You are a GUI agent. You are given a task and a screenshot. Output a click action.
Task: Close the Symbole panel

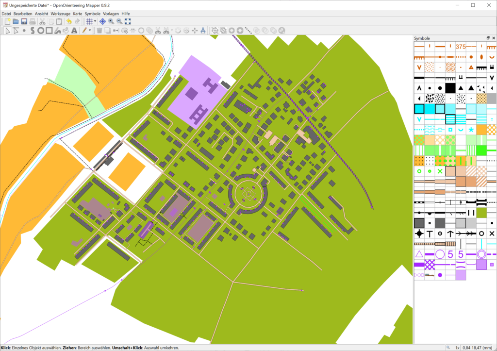pos(493,38)
